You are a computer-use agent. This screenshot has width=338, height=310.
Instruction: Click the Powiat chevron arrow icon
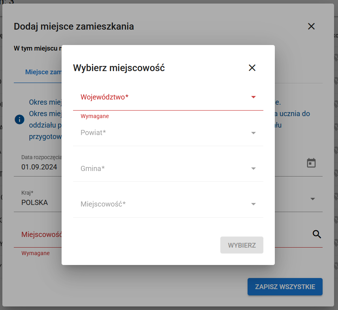coord(253,133)
